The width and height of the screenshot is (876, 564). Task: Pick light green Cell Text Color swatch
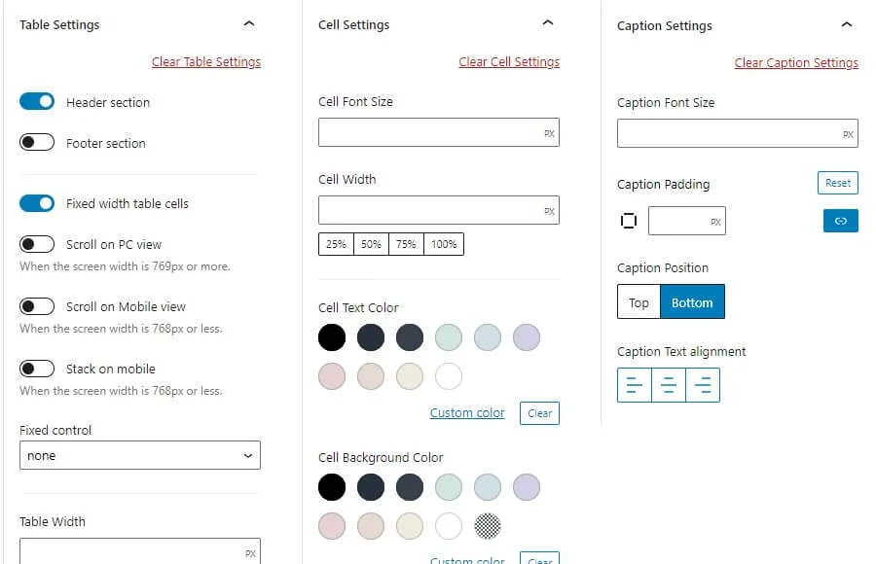click(449, 337)
